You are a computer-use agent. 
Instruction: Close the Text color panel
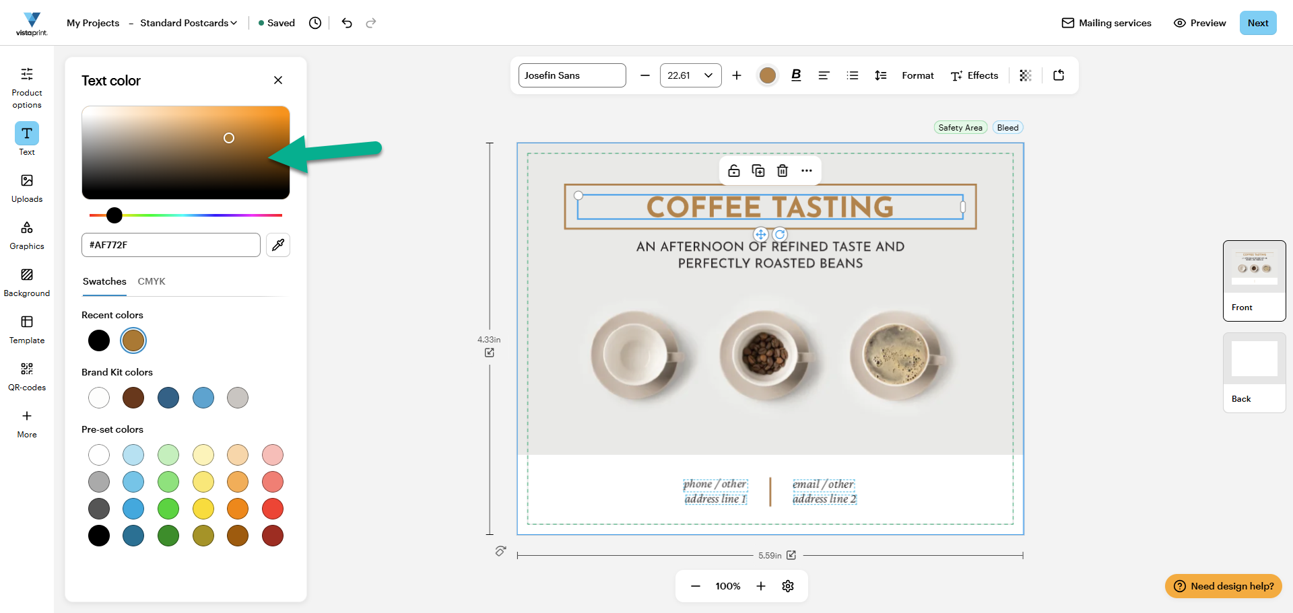(278, 80)
